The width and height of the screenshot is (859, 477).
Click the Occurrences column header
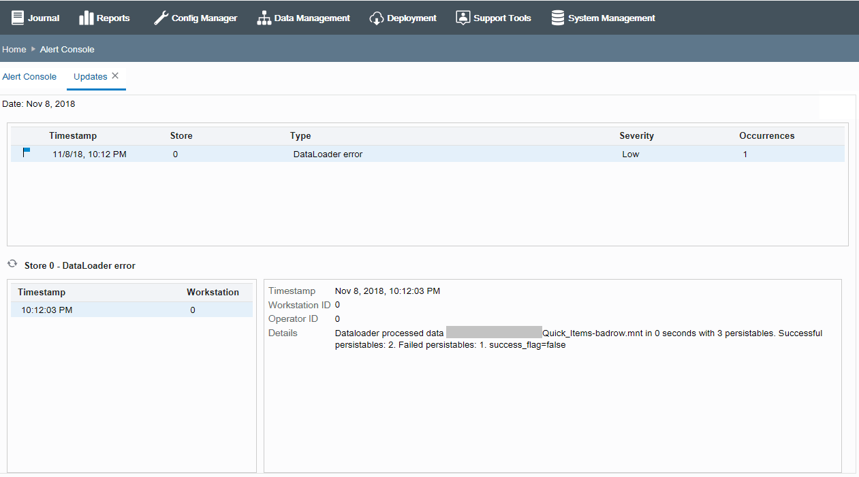(x=767, y=135)
